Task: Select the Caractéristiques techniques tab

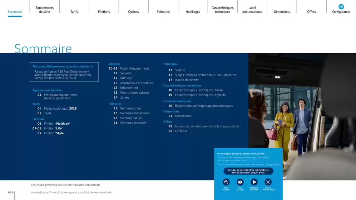Action: click(222, 10)
